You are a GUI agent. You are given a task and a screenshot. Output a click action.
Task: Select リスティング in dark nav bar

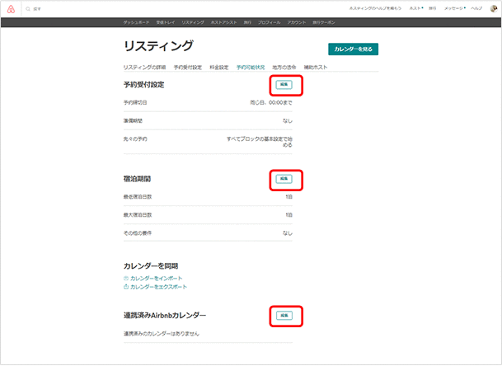pyautogui.click(x=193, y=22)
